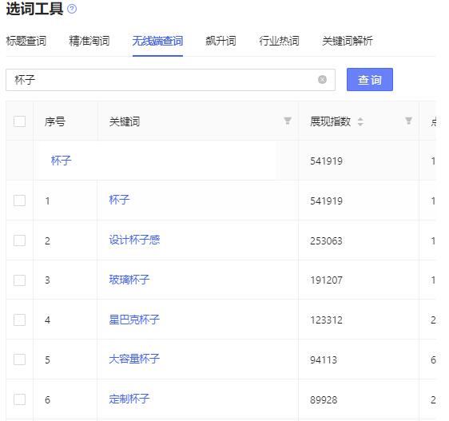The height and width of the screenshot is (421, 449).
Task: Open the 无线端查词 tab
Action: point(157,41)
